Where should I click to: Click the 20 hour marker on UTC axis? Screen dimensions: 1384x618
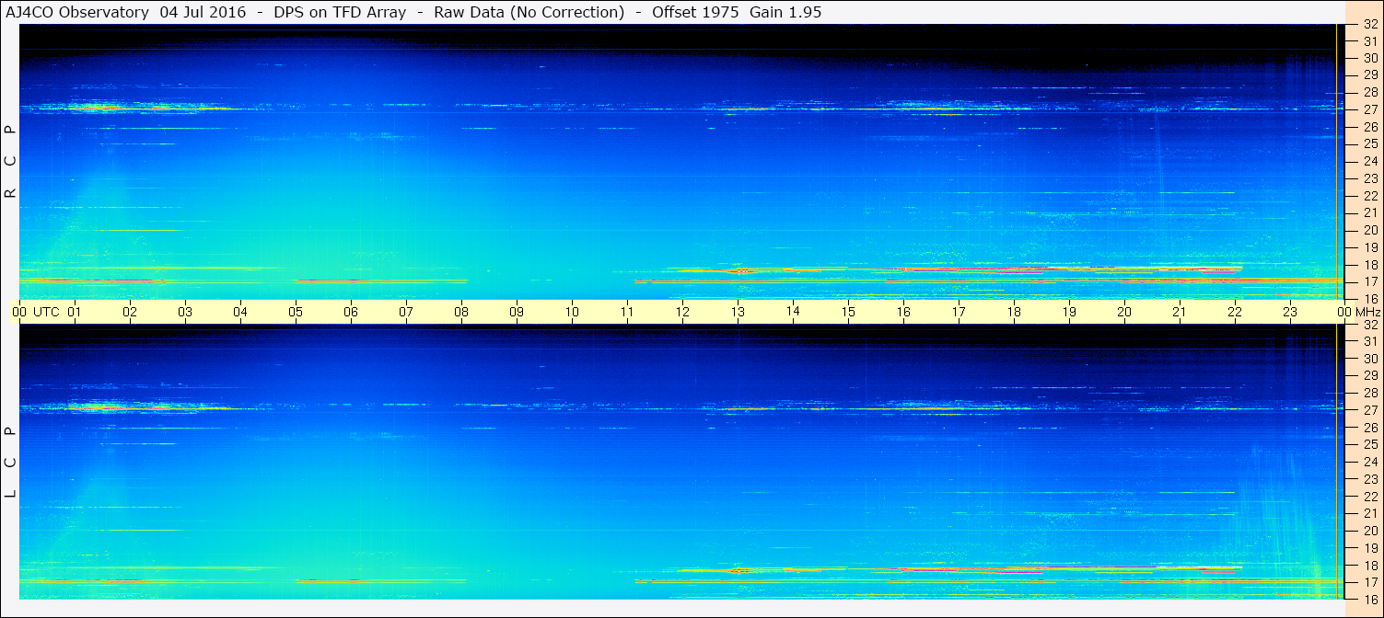point(1124,312)
